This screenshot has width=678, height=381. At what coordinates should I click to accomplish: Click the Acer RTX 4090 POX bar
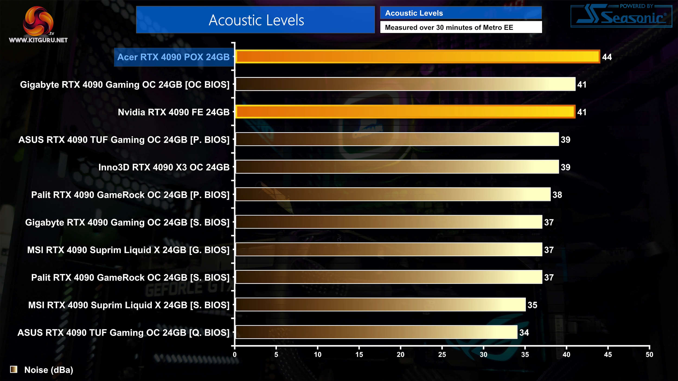tap(418, 57)
